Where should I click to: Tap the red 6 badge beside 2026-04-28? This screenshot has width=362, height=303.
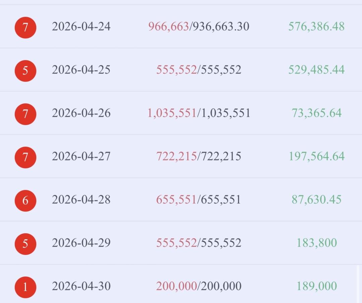click(25, 200)
